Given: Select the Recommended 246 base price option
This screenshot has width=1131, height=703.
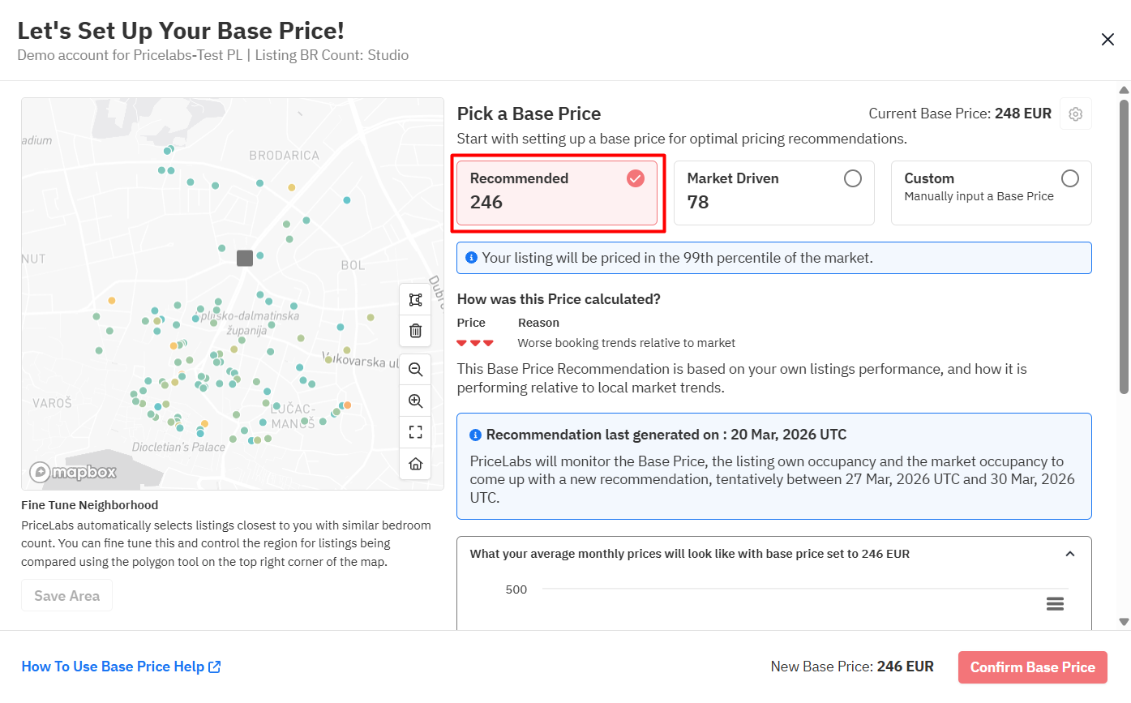Looking at the screenshot, I should pos(557,193).
